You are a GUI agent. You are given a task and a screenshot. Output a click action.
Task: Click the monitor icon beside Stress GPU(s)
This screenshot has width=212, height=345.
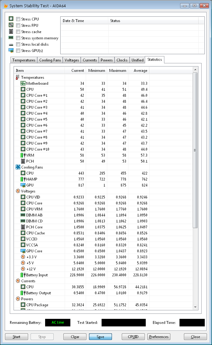tap(11, 50)
